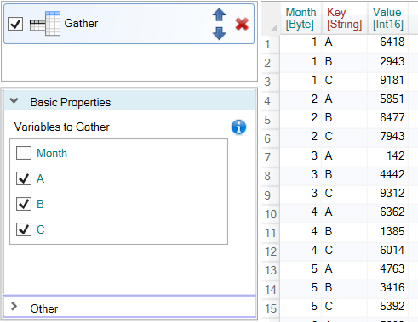Screen dimensions: 418x322
Task: Uncheck variable B checkbox
Action: coord(24,204)
